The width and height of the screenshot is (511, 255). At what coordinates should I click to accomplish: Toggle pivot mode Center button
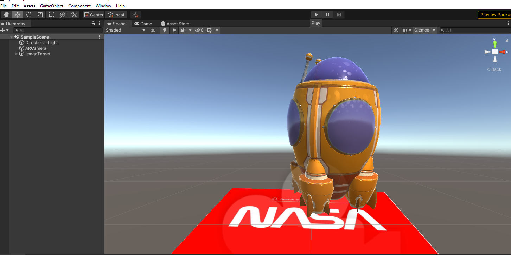tap(94, 15)
